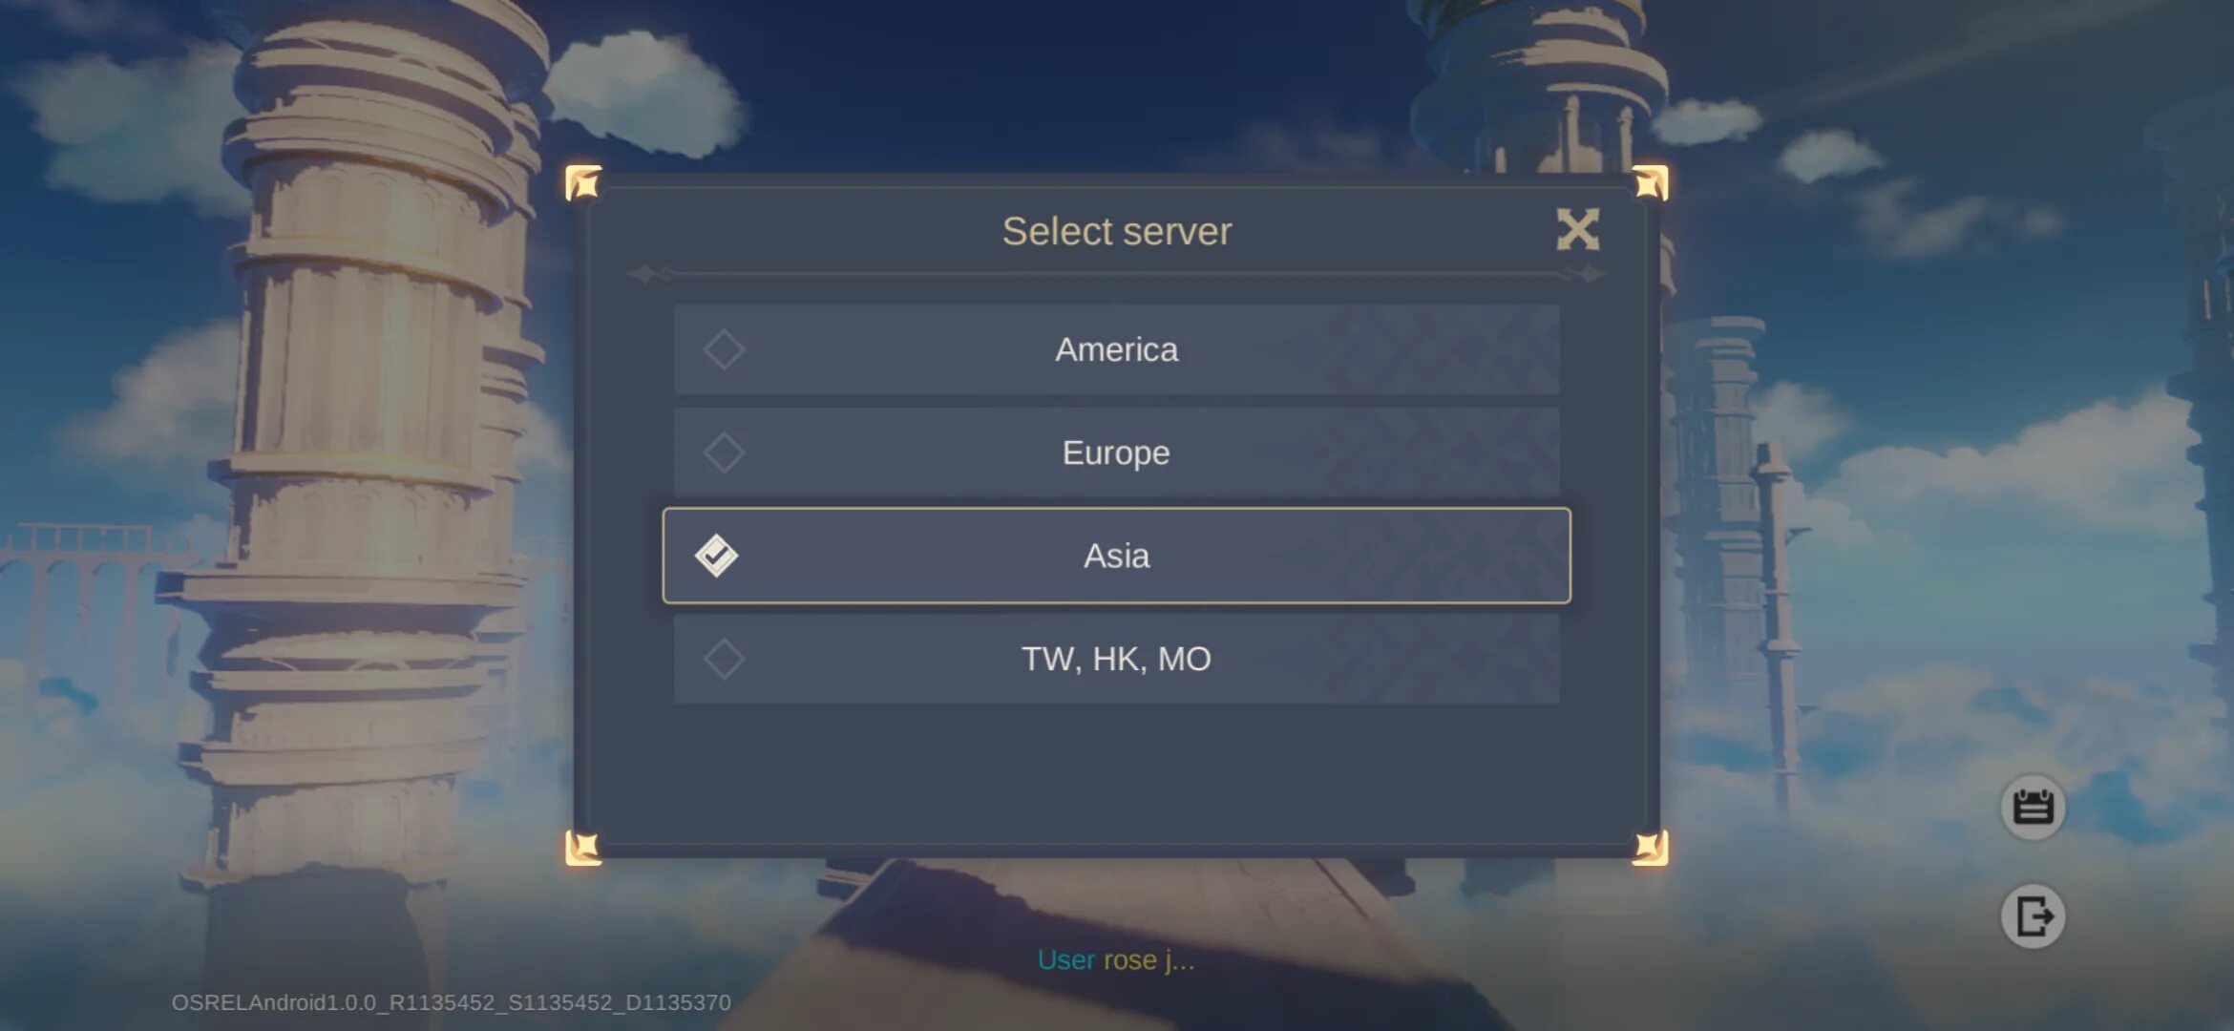Click the Europe server list entry

[x=1116, y=452]
